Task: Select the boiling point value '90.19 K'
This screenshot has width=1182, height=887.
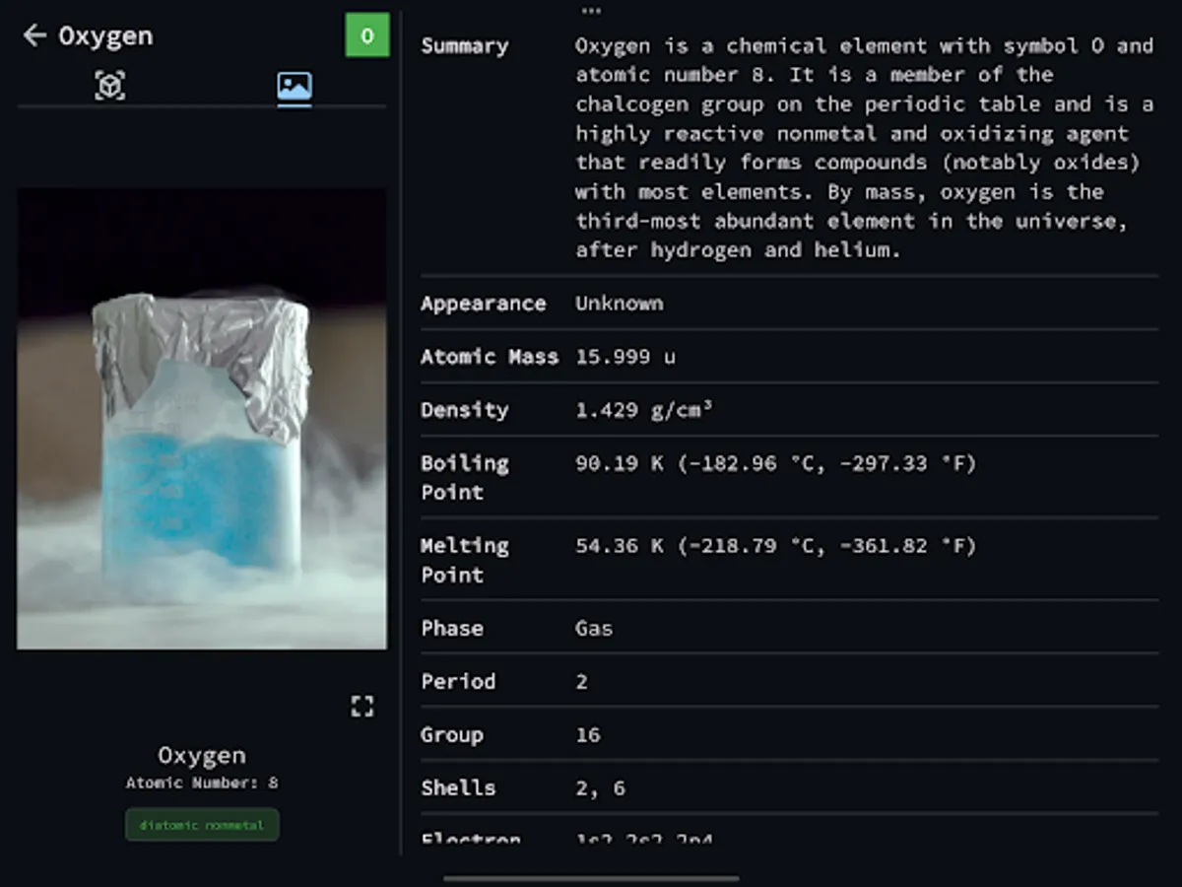Action: pos(620,463)
